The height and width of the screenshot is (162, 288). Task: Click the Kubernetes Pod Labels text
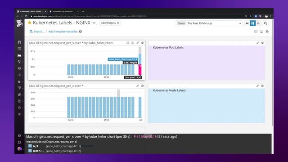(x=168, y=47)
